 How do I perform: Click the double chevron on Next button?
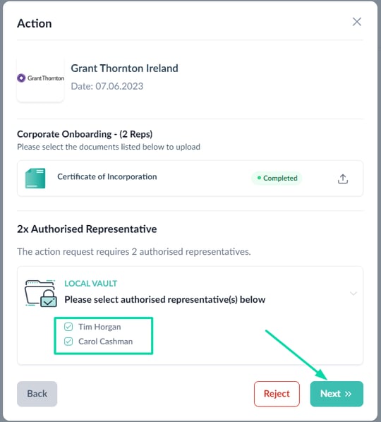click(348, 394)
